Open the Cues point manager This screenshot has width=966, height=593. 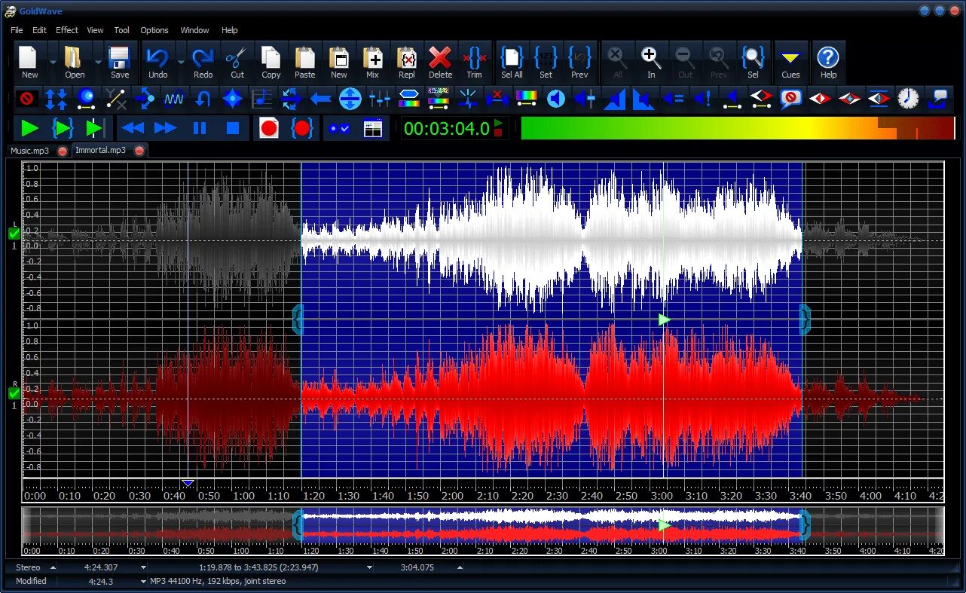[790, 62]
